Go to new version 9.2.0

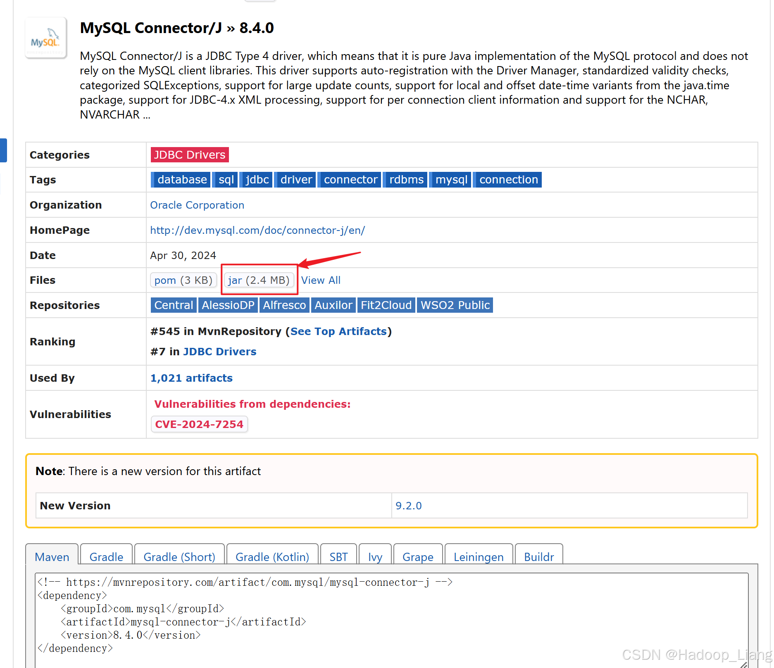click(x=408, y=506)
